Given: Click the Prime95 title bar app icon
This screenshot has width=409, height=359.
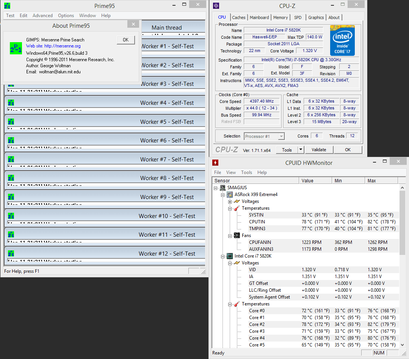Looking at the screenshot, I should tap(7, 5).
